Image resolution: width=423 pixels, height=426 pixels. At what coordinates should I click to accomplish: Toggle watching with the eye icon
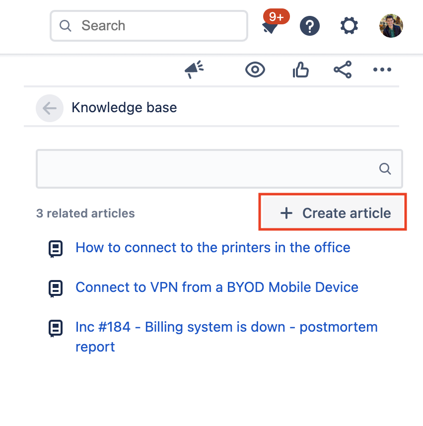coord(255,70)
